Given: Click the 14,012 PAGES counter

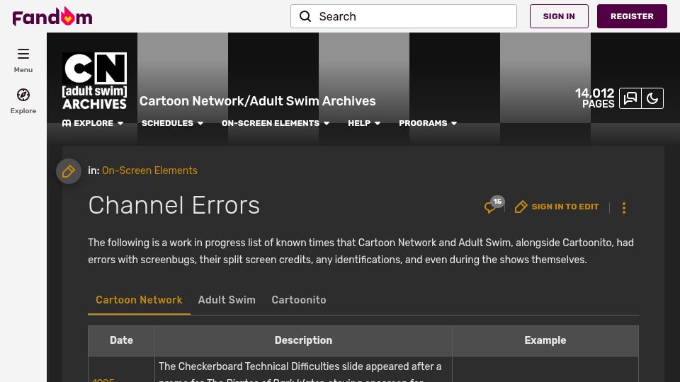Looking at the screenshot, I should (x=594, y=98).
